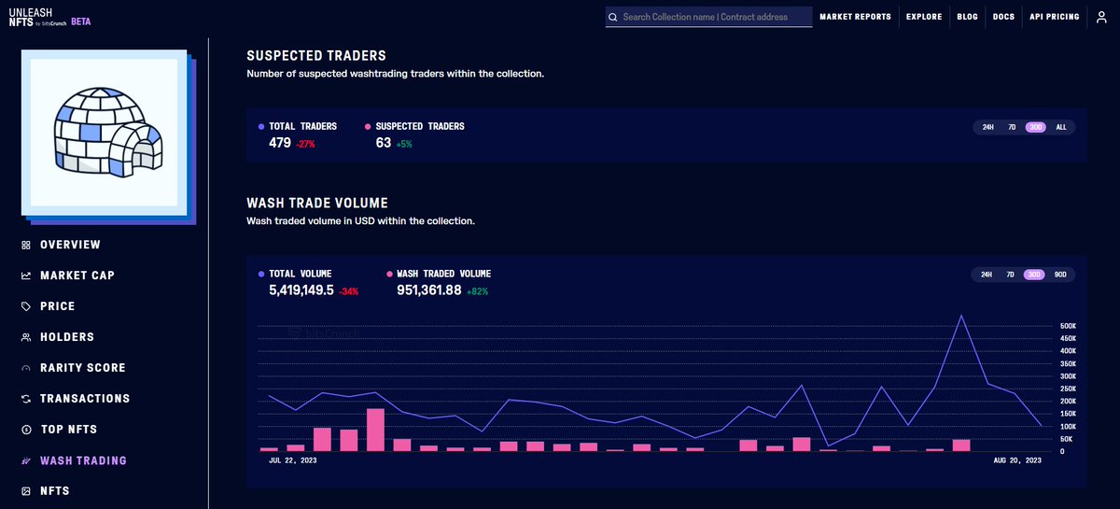Select 24H range for Wash Trade Volume
The width and height of the screenshot is (1120, 509).
click(x=987, y=275)
